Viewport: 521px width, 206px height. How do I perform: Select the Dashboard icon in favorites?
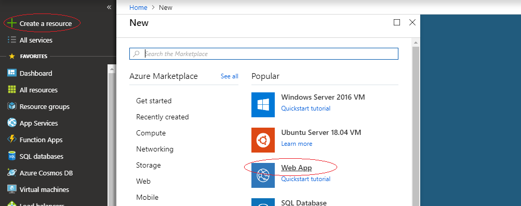[11, 73]
